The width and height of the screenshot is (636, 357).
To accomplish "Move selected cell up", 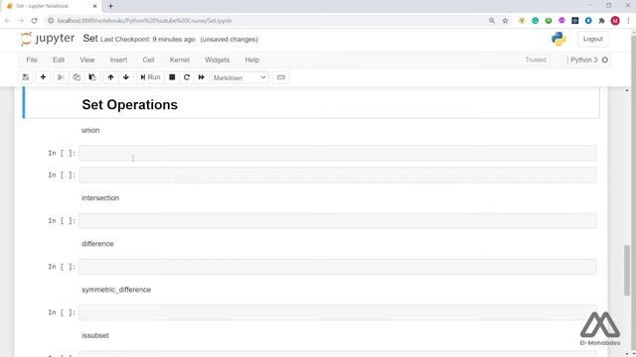I will coord(110,77).
